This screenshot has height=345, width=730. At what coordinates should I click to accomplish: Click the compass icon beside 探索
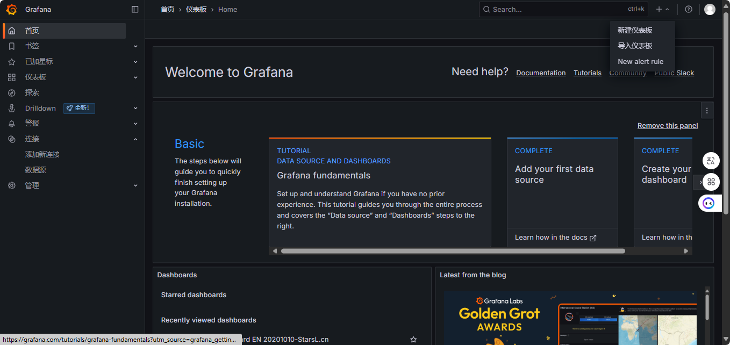12,93
